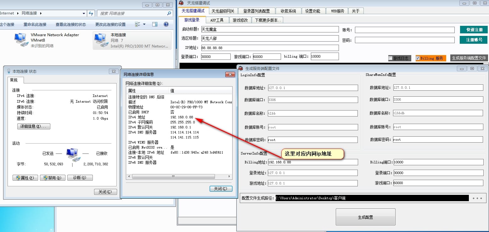Click the 详细信息 button in connection status
This screenshot has height=232, width=489.
click(34, 126)
